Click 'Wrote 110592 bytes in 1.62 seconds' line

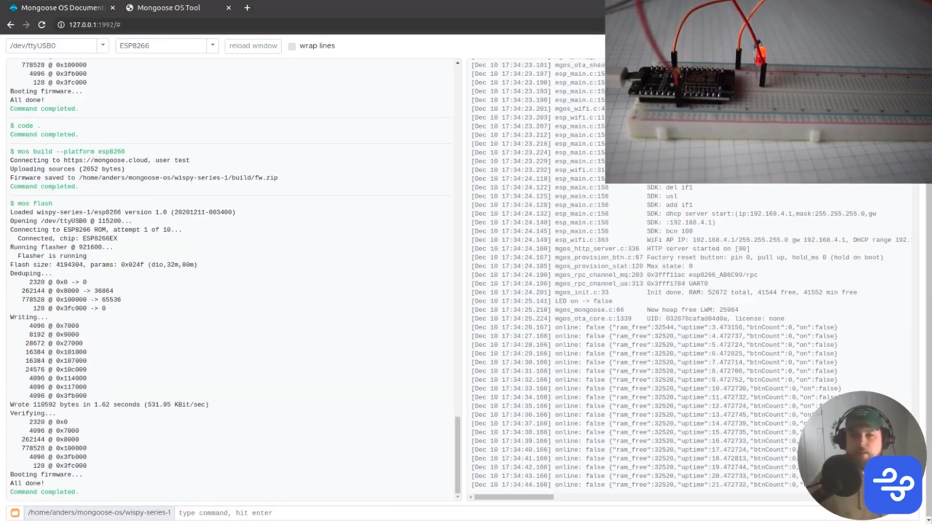coord(109,405)
